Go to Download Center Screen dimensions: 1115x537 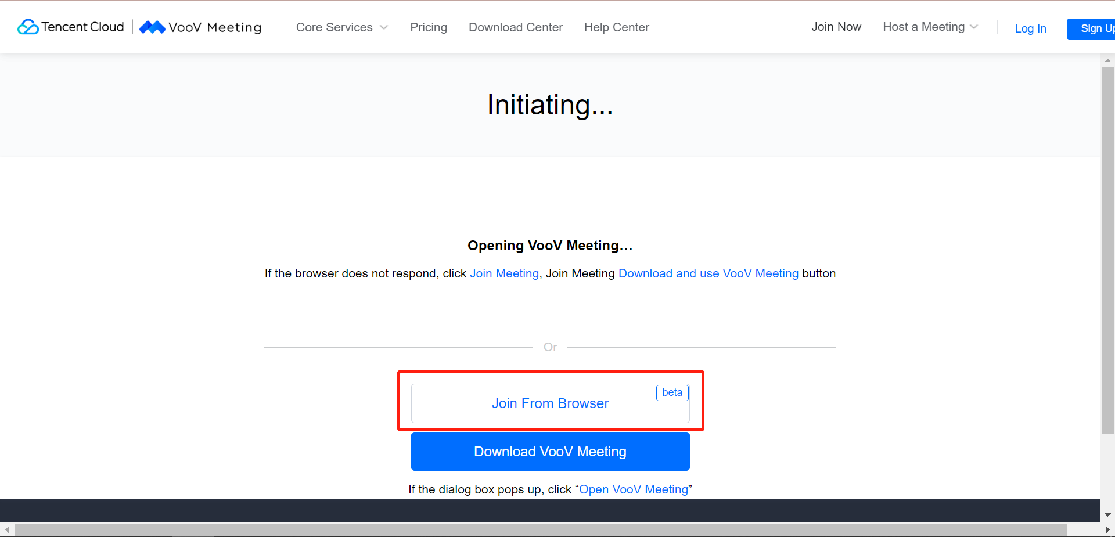tap(516, 27)
